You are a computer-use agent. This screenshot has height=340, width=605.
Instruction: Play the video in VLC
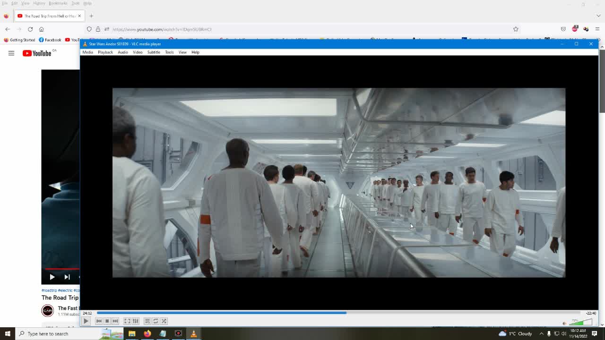coord(86,321)
